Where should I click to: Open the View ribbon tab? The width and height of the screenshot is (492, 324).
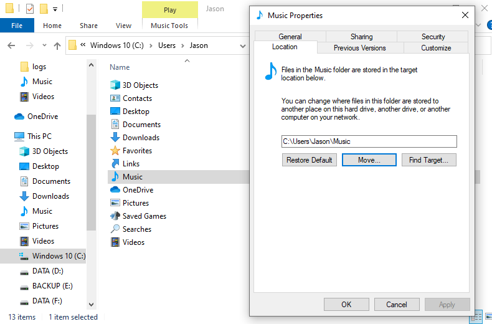(123, 26)
